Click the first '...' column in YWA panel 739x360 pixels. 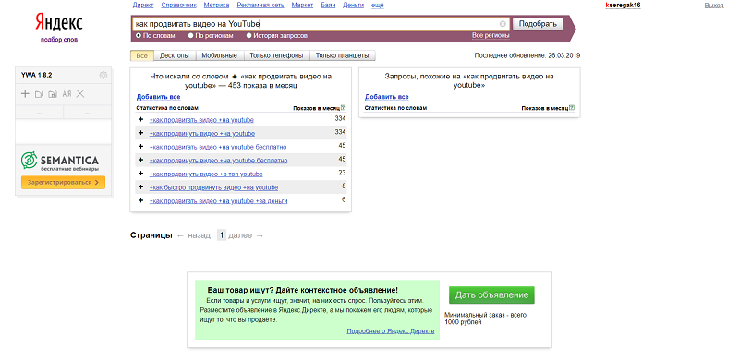click(39, 113)
